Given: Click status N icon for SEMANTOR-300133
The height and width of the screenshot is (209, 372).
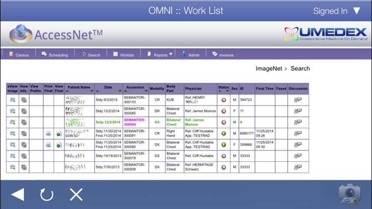Looking at the screenshot, I should point(224,100).
